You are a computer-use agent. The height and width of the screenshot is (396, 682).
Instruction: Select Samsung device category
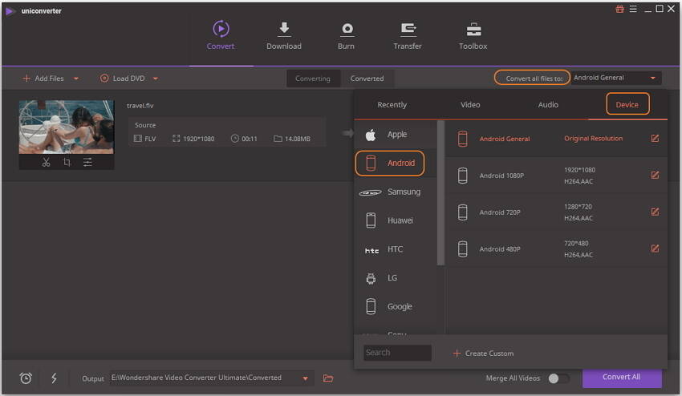click(x=396, y=192)
